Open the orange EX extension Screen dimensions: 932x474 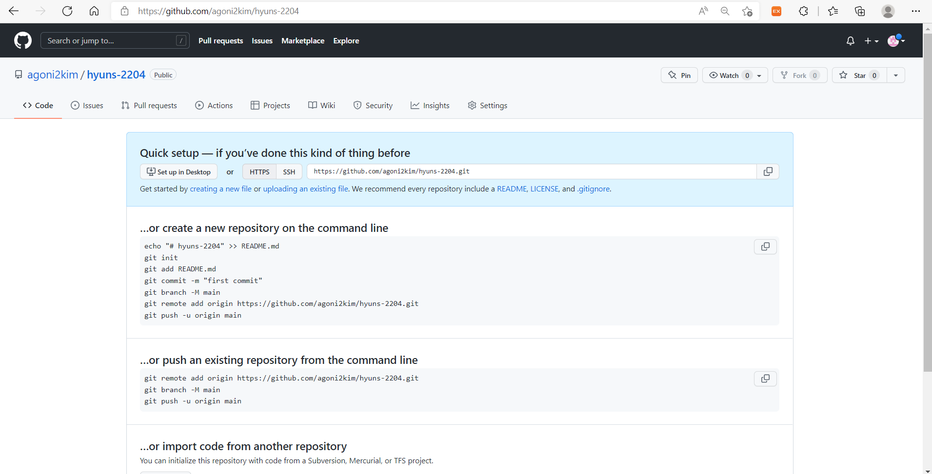click(x=776, y=11)
